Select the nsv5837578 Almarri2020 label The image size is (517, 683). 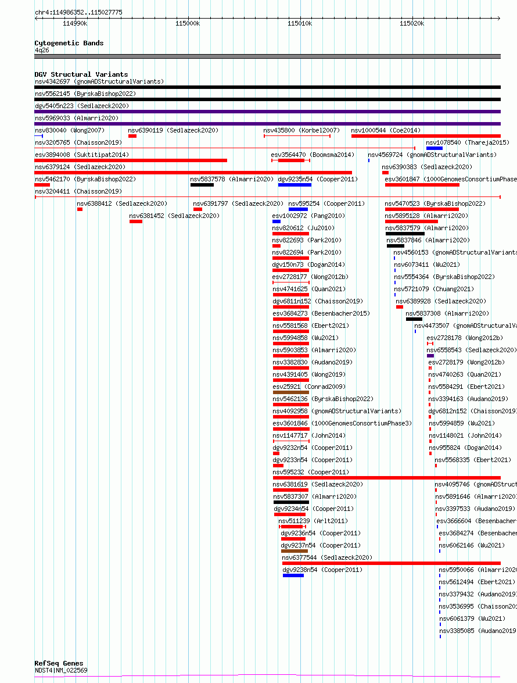coord(232,179)
